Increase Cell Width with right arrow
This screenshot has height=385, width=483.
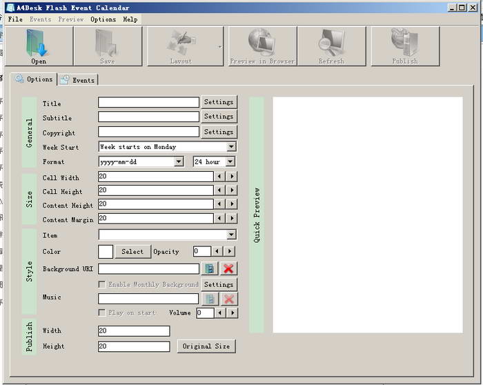(232, 177)
